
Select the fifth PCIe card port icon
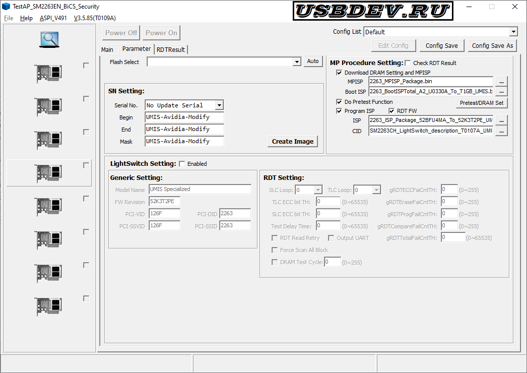[x=49, y=207]
